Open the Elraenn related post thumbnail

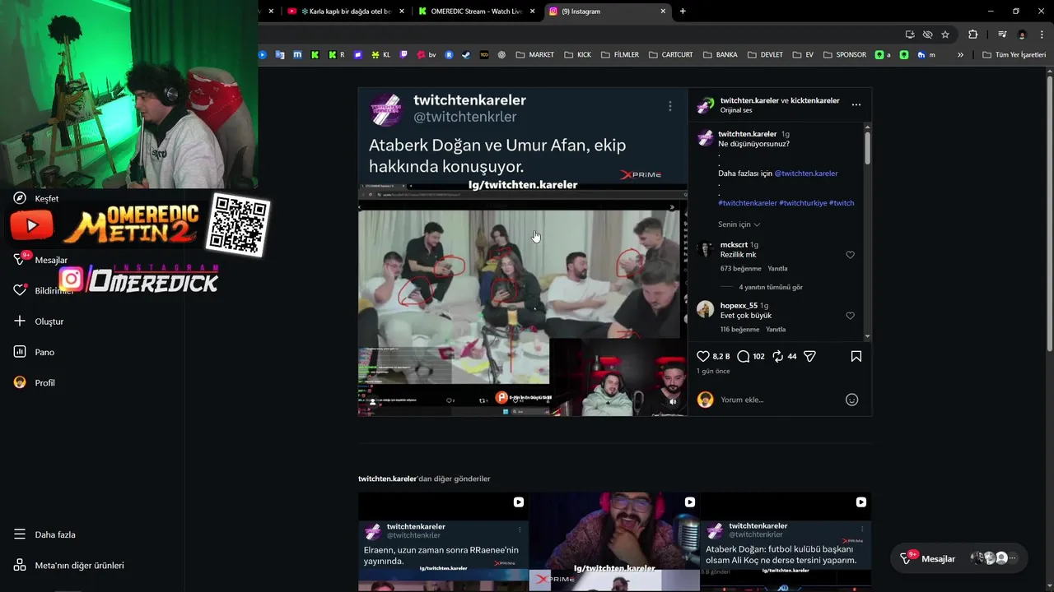pyautogui.click(x=443, y=542)
